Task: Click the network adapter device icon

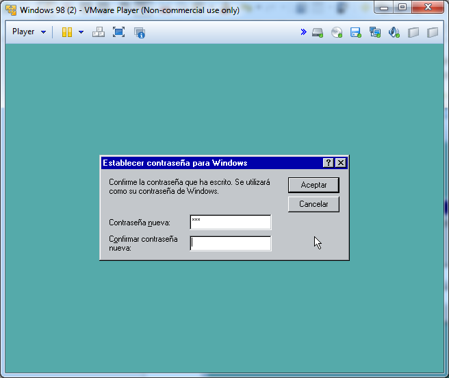Action: 374,32
